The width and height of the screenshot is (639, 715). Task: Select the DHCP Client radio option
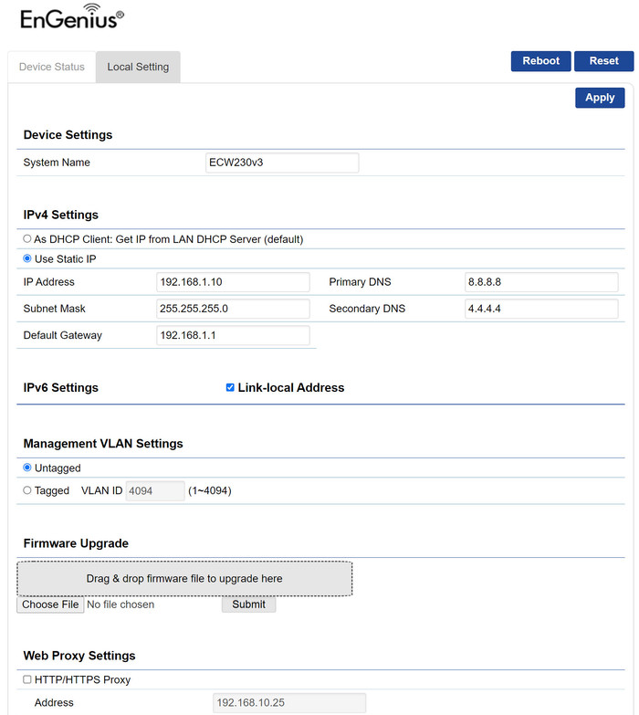point(27,239)
